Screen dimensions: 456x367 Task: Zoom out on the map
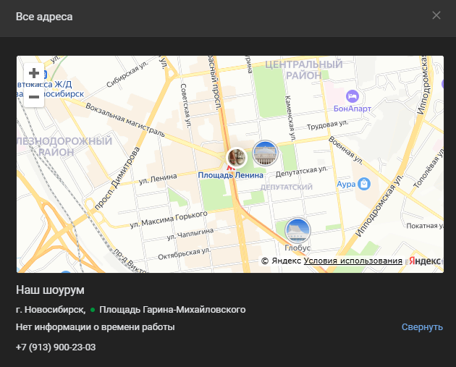pyautogui.click(x=33, y=96)
